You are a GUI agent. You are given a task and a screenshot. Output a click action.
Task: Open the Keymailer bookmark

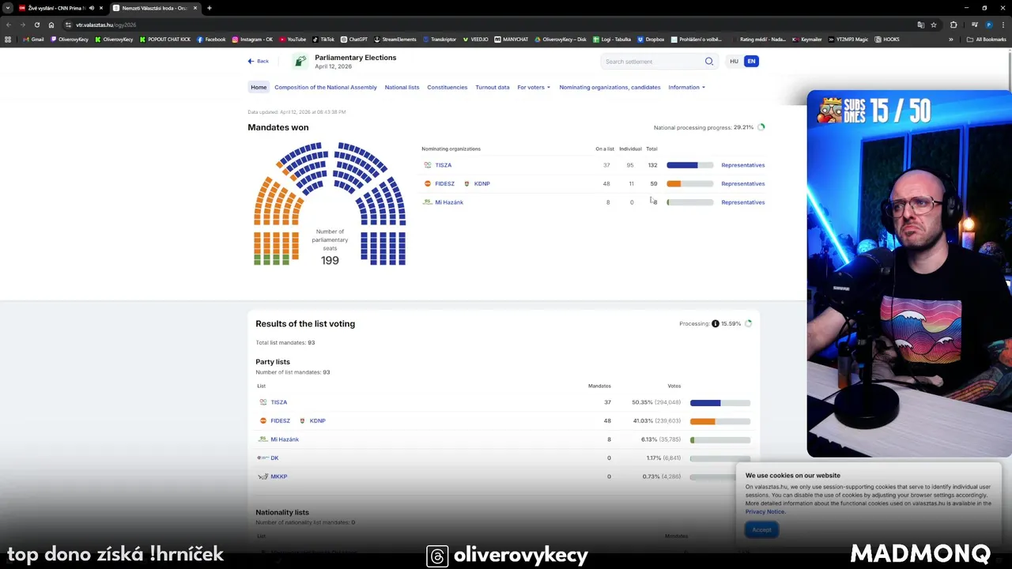point(807,40)
